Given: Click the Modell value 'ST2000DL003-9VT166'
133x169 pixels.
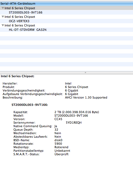Looking at the screenshot, I should [71, 116].
